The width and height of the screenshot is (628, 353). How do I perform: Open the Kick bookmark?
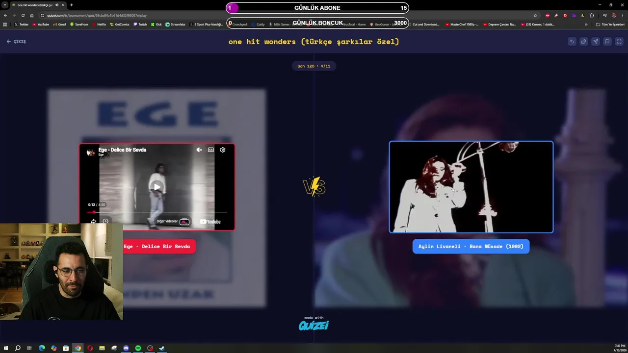[x=157, y=24]
